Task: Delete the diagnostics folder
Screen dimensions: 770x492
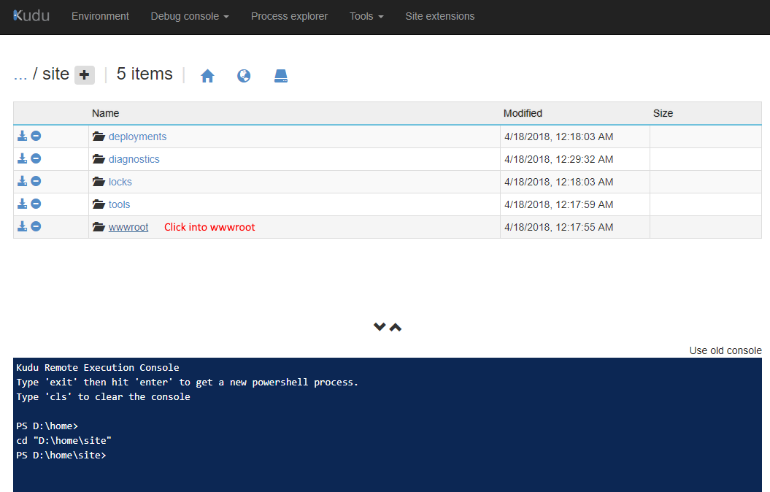Action: (x=36, y=159)
